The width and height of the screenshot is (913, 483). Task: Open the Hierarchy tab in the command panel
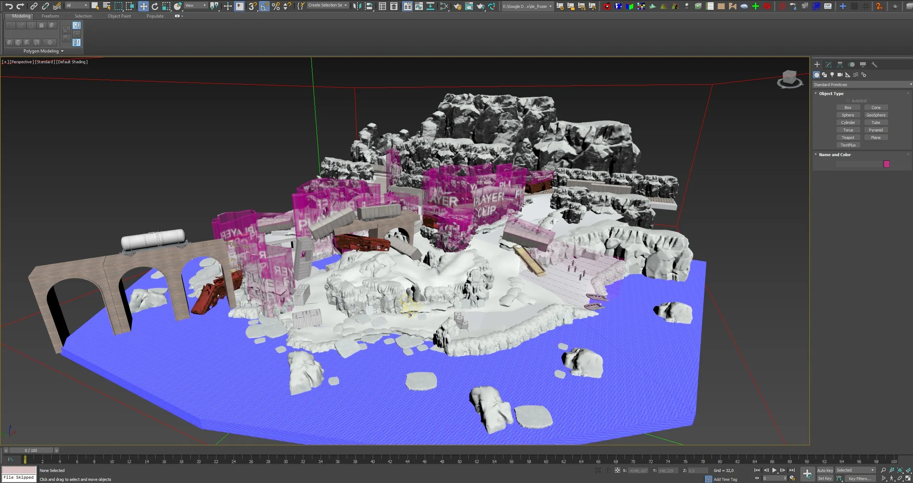click(840, 65)
